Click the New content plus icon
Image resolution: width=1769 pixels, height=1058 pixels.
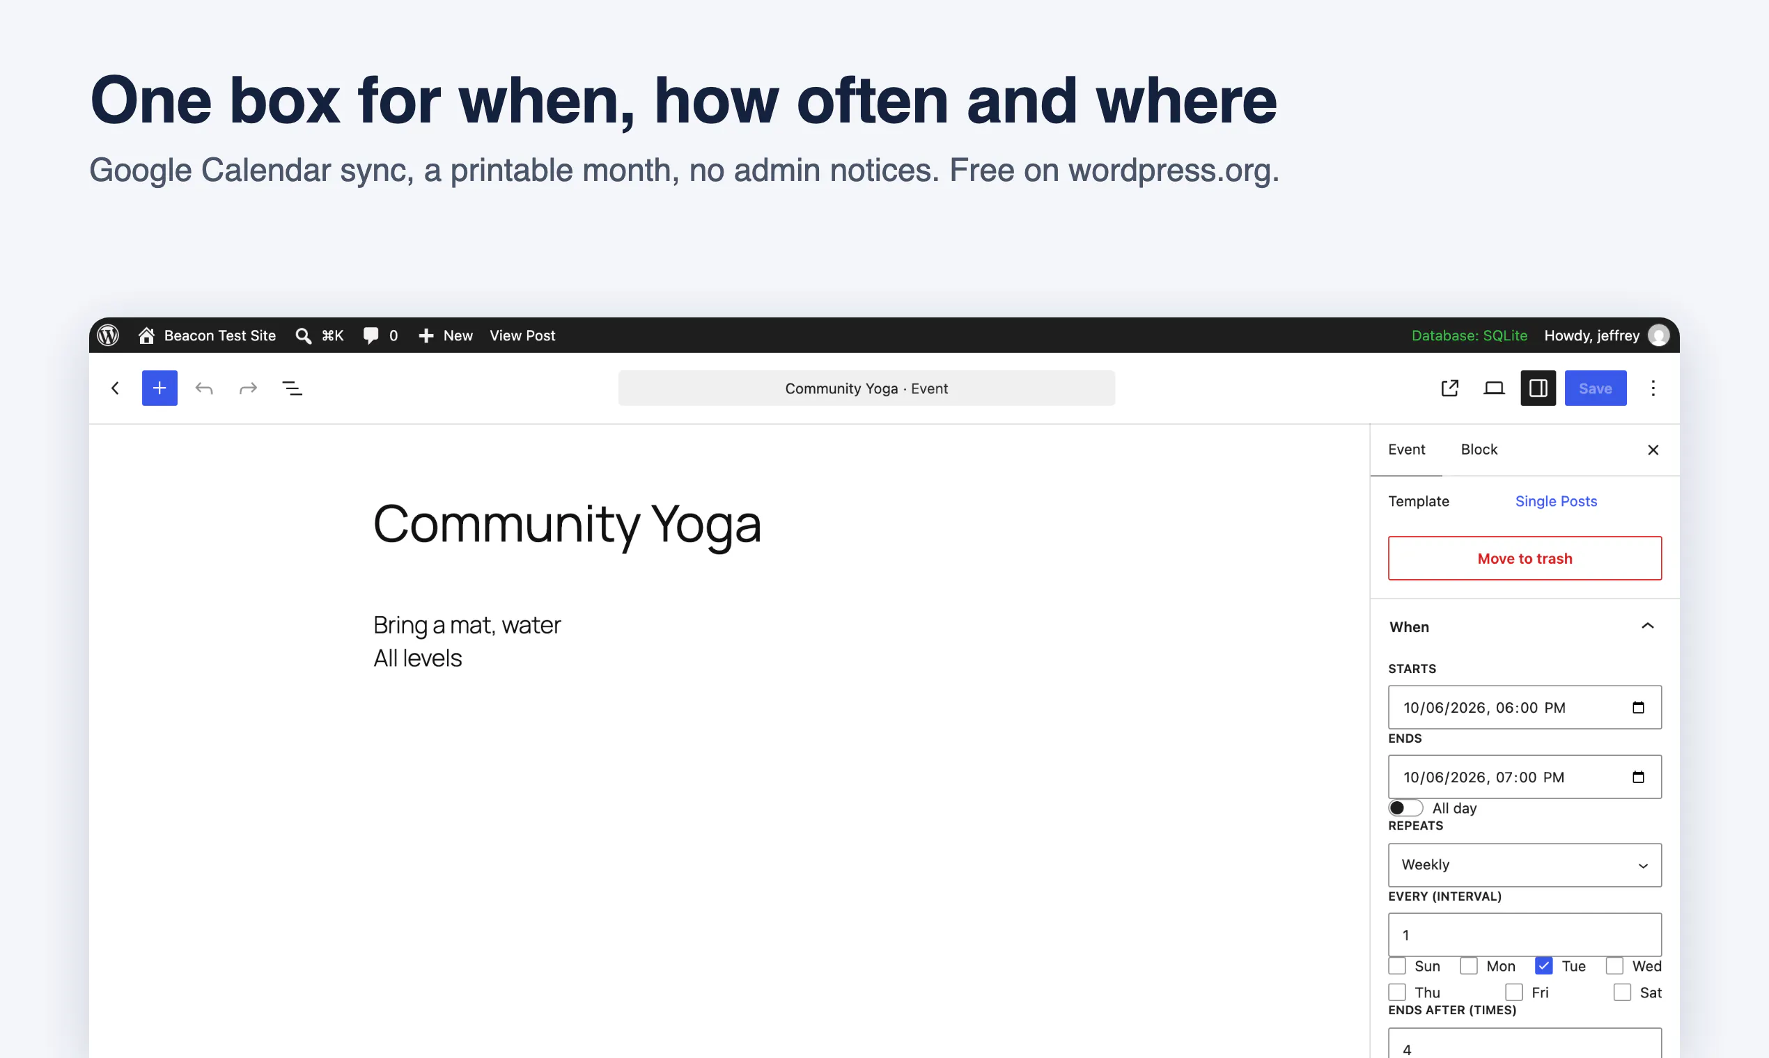[426, 335]
